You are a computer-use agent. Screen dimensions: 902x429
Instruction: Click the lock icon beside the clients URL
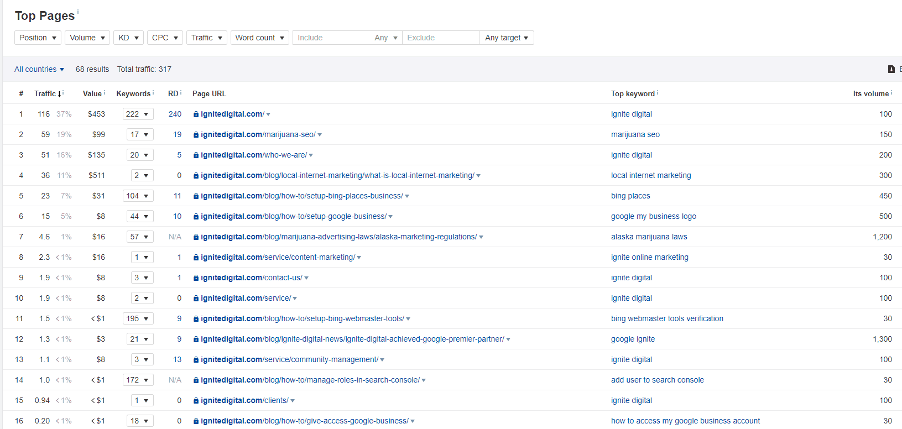(196, 401)
